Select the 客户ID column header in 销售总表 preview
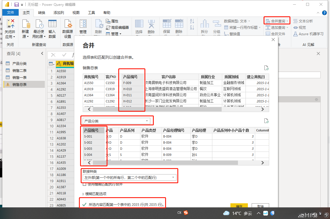The image size is (330, 219). coord(111,77)
